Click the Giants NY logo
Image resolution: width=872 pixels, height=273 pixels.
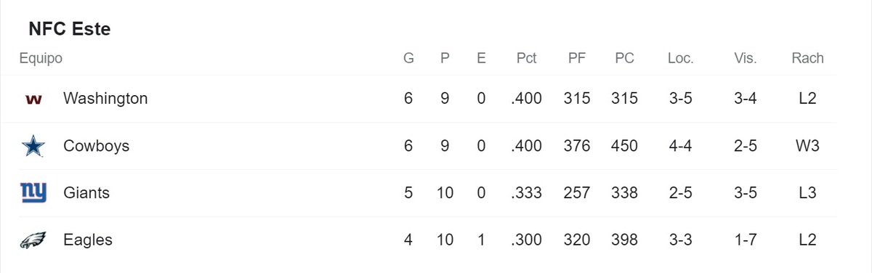point(33,192)
